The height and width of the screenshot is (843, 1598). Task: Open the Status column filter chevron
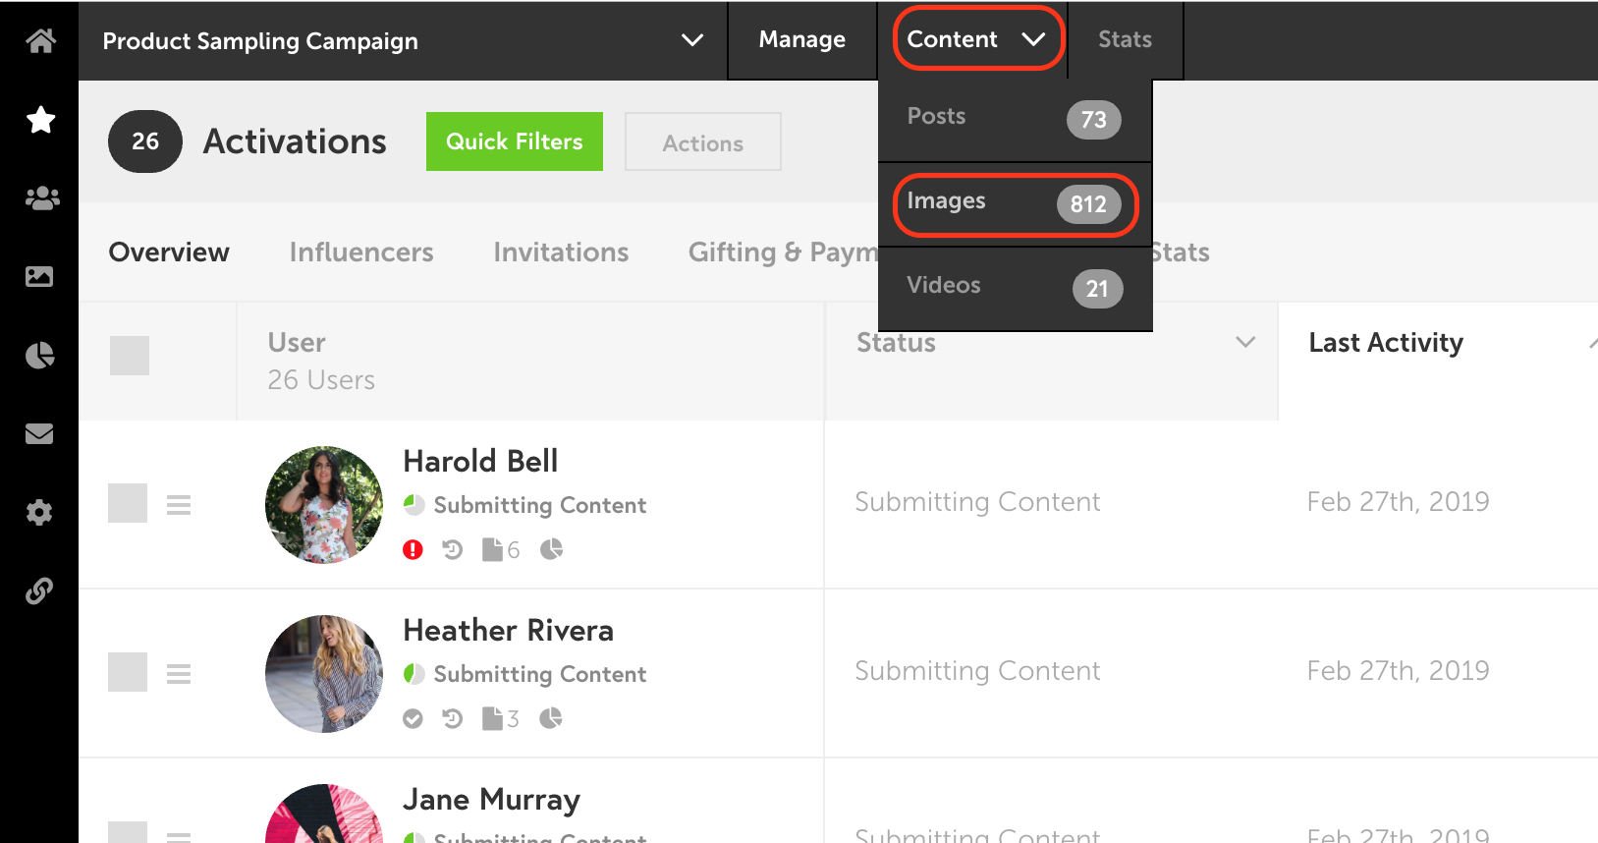(1245, 342)
